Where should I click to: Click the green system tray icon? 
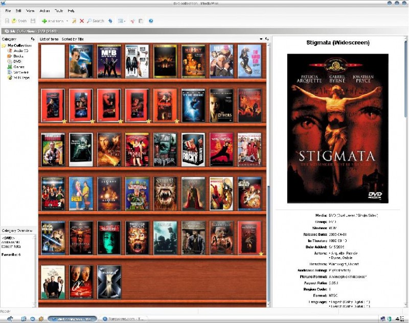[389, 319]
